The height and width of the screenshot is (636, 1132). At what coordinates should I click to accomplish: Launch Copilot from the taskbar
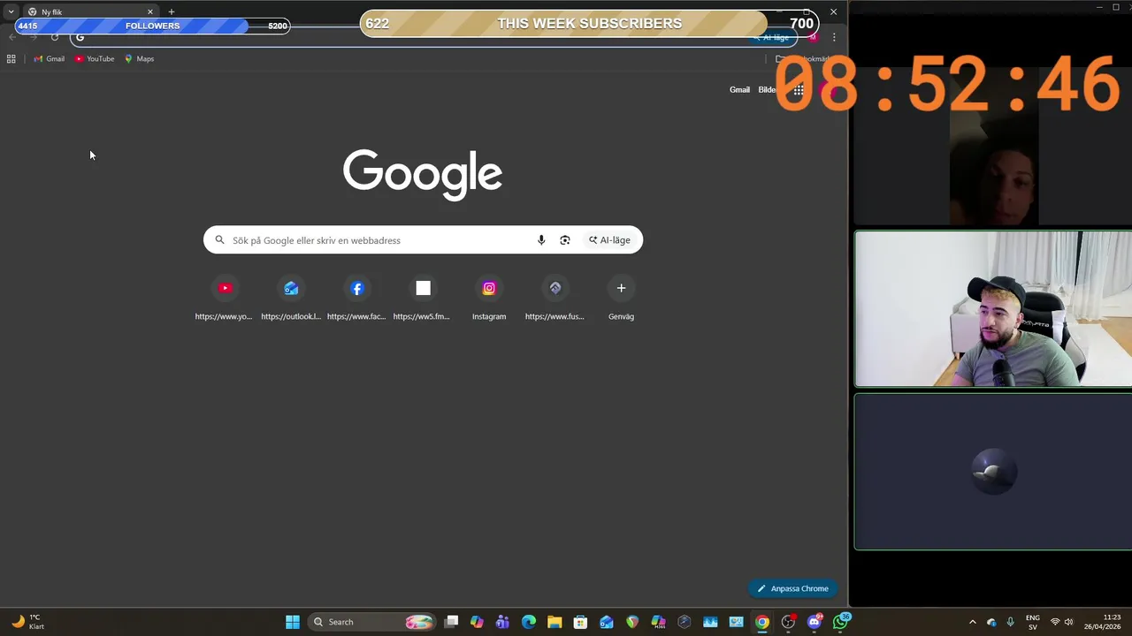pos(477,622)
